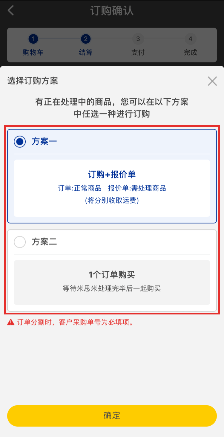The width and height of the screenshot is (224, 437).
Task: Select the 方案二 radio button
Action: click(20, 242)
